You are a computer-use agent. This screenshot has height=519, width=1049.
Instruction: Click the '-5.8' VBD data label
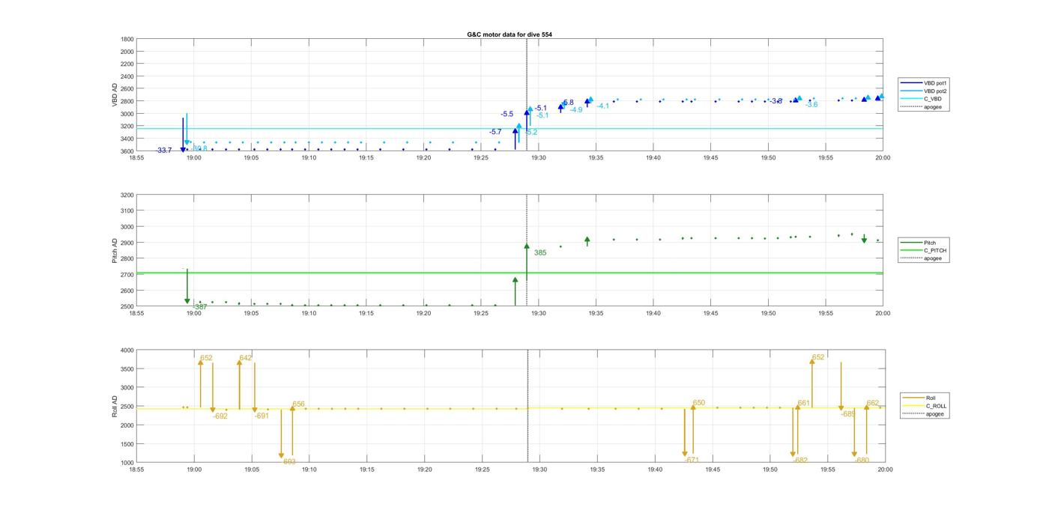pyautogui.click(x=567, y=103)
